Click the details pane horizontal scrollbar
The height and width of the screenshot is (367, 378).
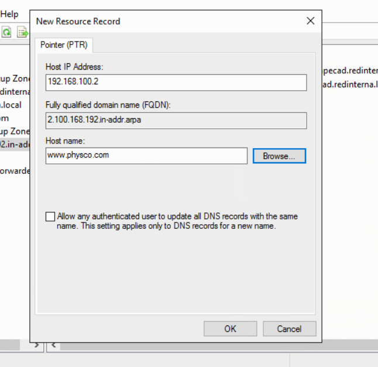click(219, 345)
